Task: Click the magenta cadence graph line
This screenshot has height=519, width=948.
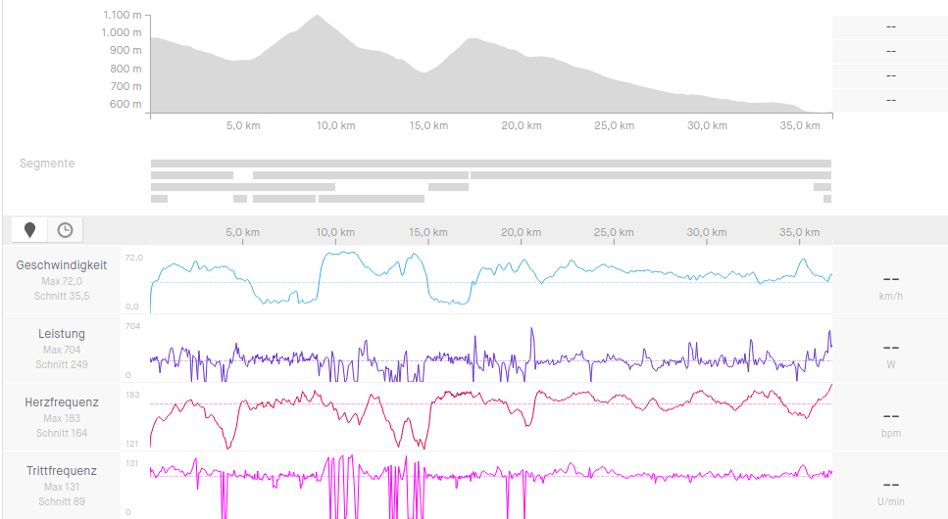Action: pos(637,474)
